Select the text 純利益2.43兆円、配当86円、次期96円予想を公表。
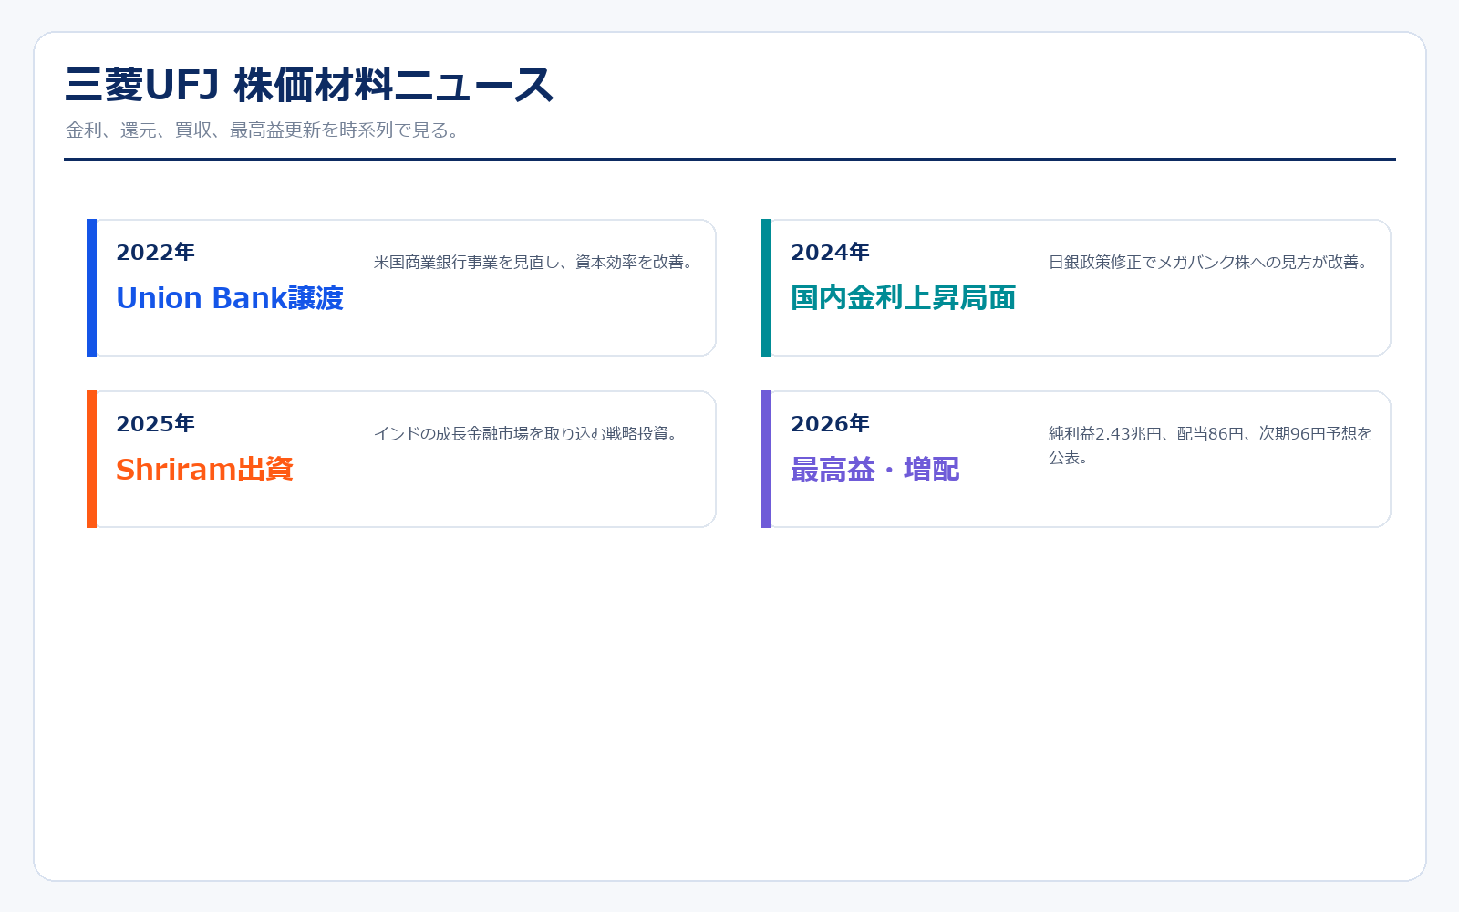 tap(1210, 445)
